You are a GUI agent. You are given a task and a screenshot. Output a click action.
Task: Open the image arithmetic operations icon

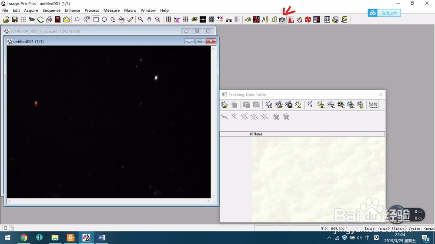pyautogui.click(x=220, y=20)
